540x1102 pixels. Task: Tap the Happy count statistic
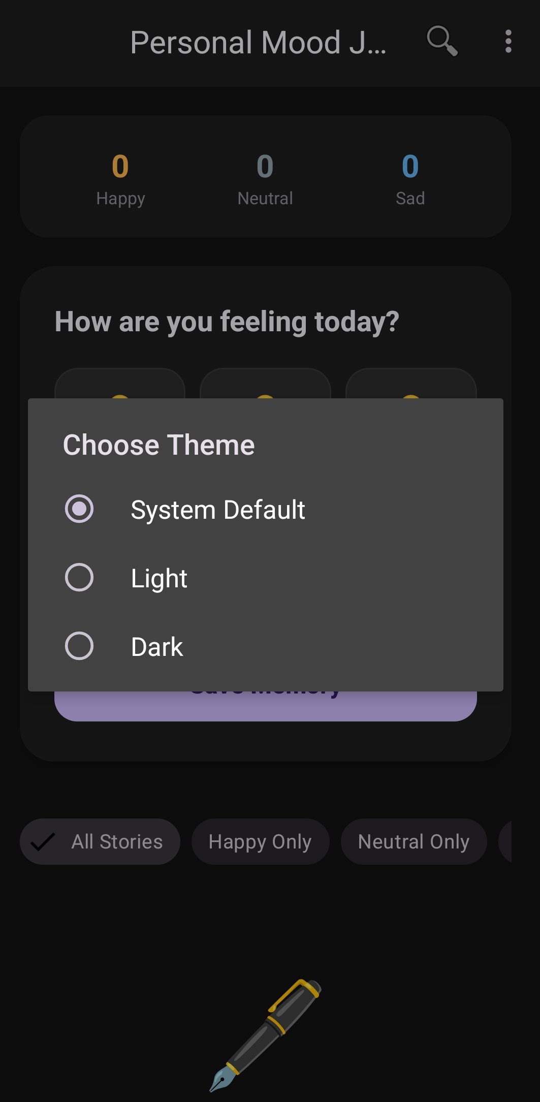(120, 179)
